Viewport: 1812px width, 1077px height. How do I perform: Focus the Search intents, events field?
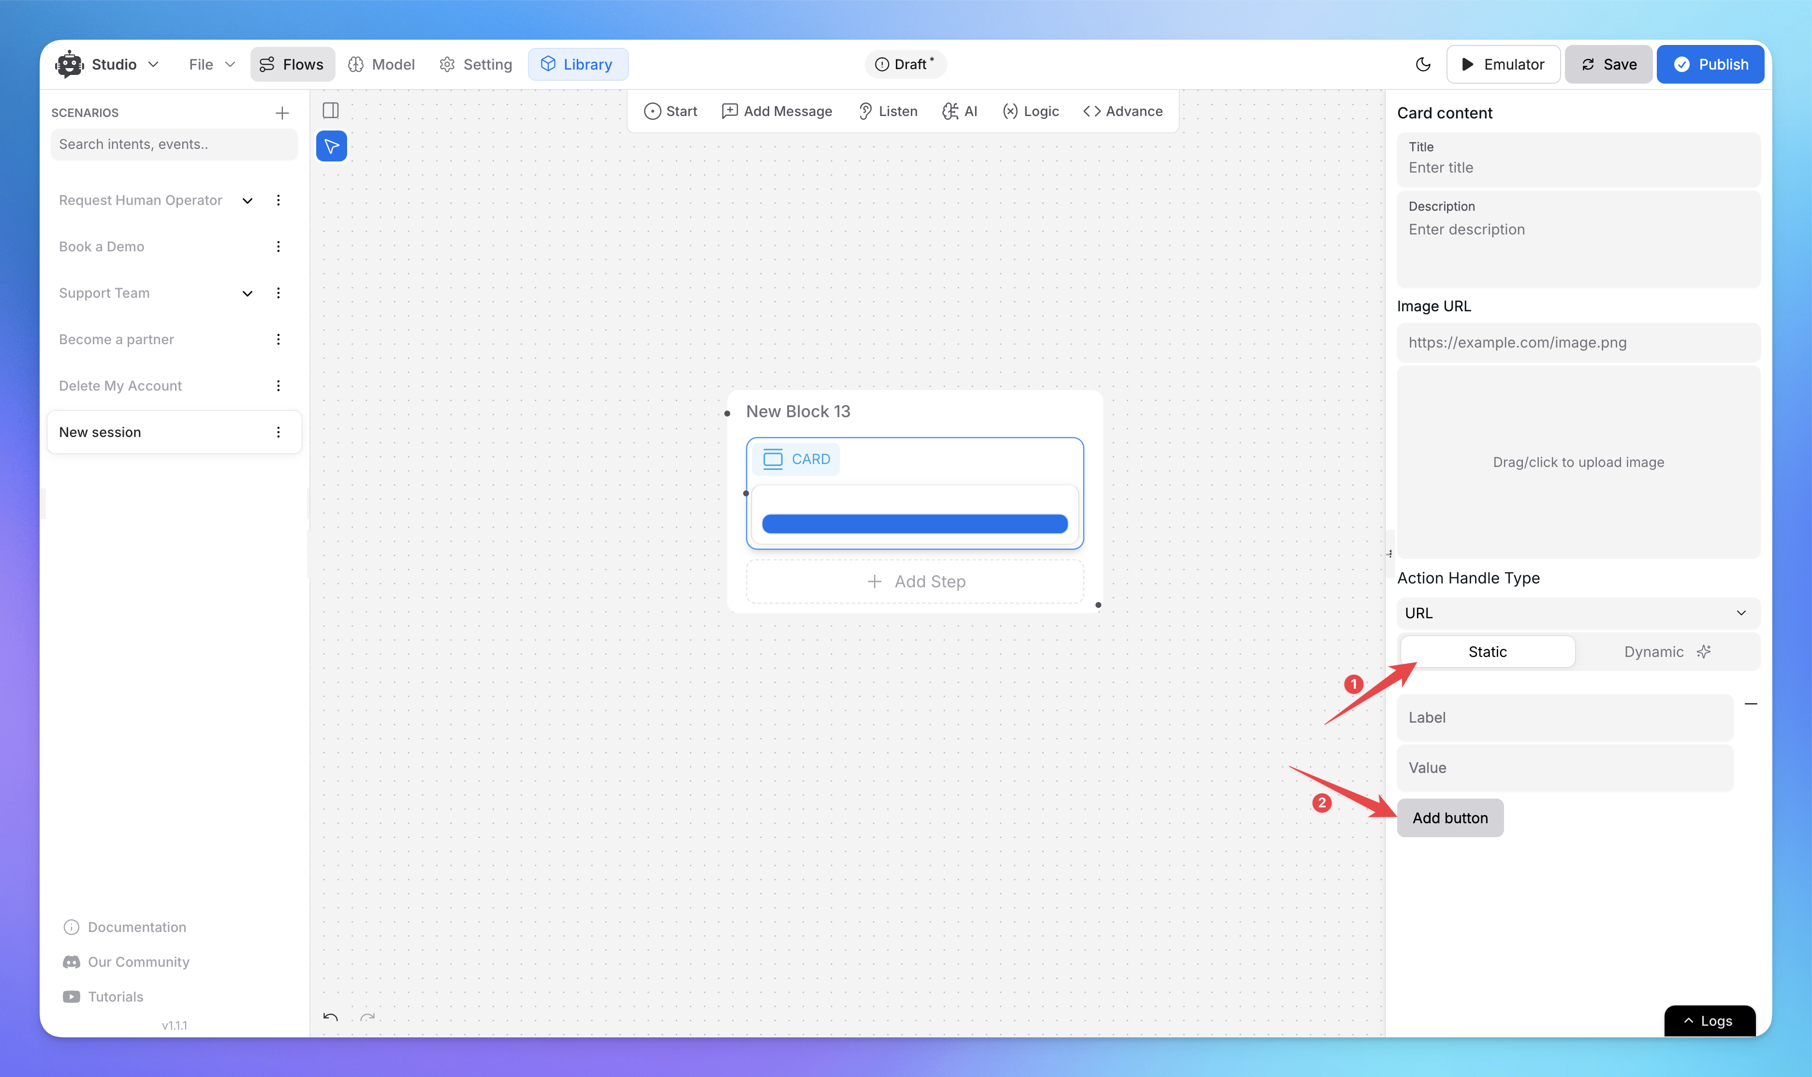click(x=174, y=144)
